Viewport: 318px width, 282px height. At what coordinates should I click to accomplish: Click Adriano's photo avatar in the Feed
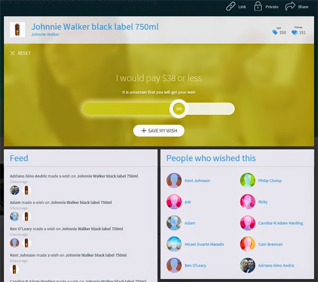(x=15, y=190)
